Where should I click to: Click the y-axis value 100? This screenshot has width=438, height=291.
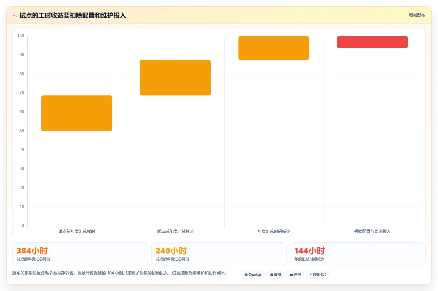(x=21, y=36)
